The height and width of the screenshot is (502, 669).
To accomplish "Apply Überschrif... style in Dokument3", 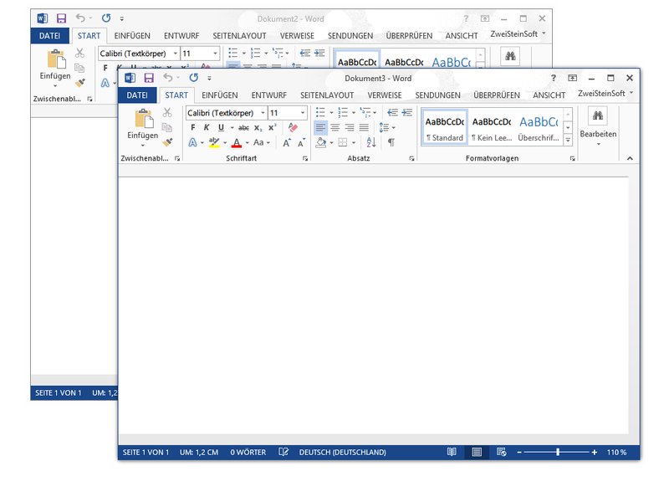I will click(x=539, y=128).
